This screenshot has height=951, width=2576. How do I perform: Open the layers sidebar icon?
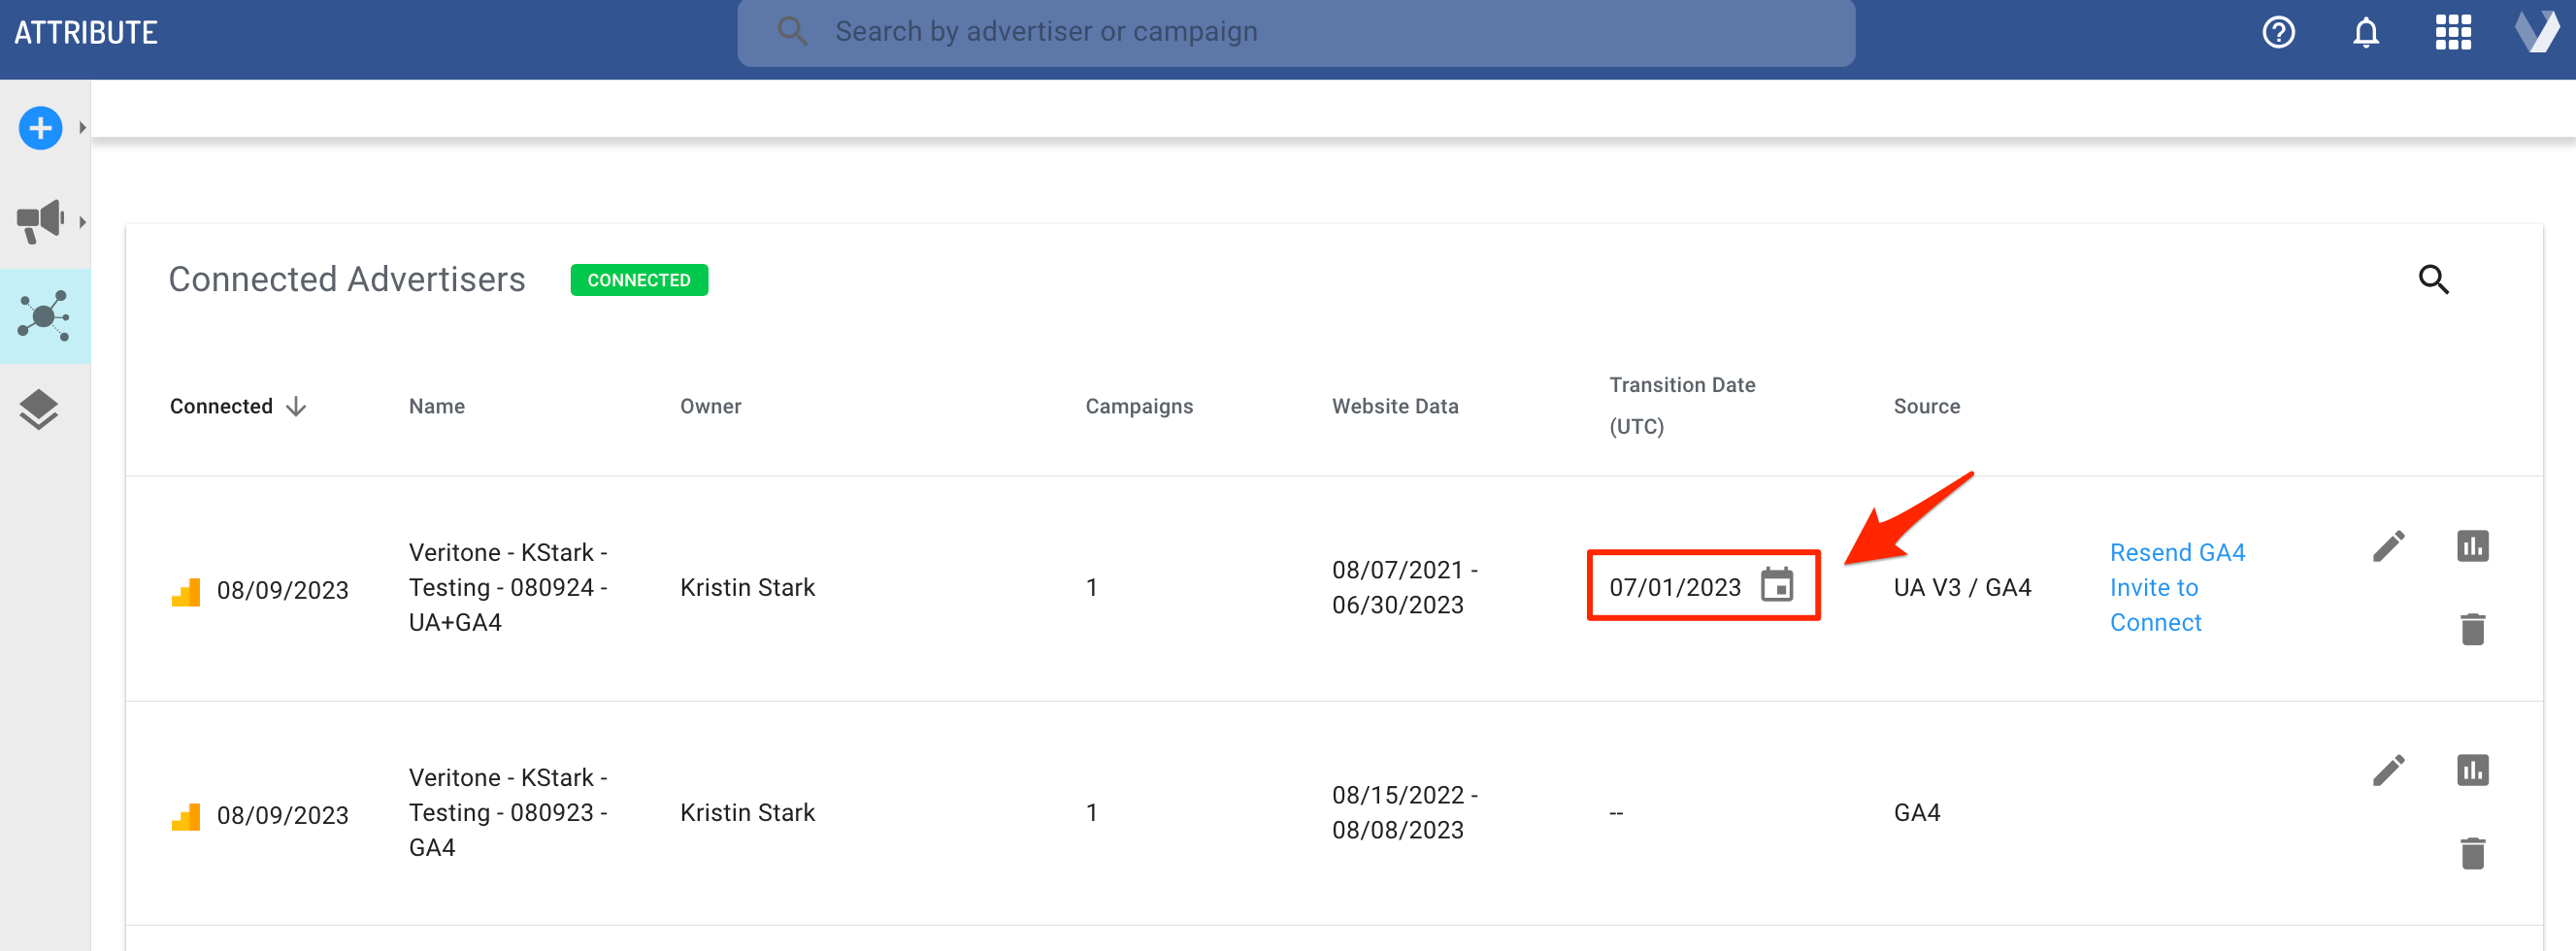click(39, 409)
